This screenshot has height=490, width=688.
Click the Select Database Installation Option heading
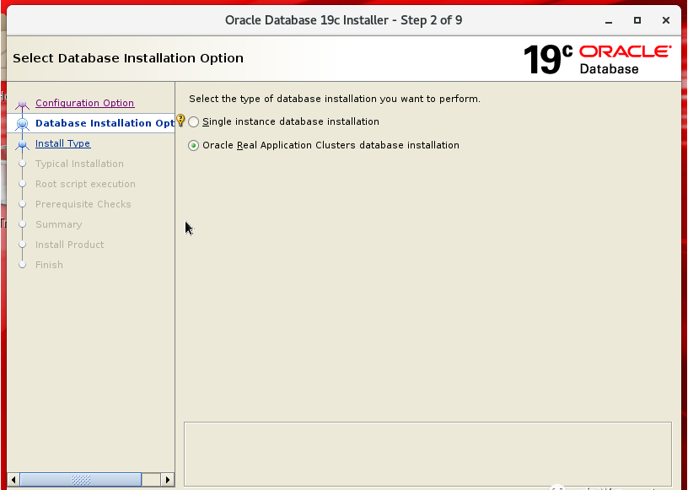128,58
